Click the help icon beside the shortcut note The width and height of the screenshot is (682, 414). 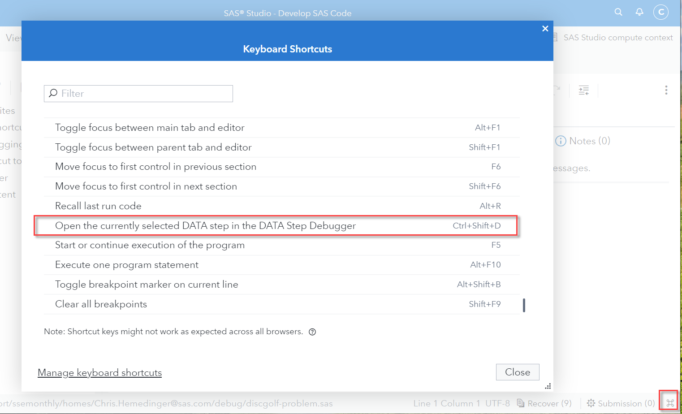click(x=312, y=332)
